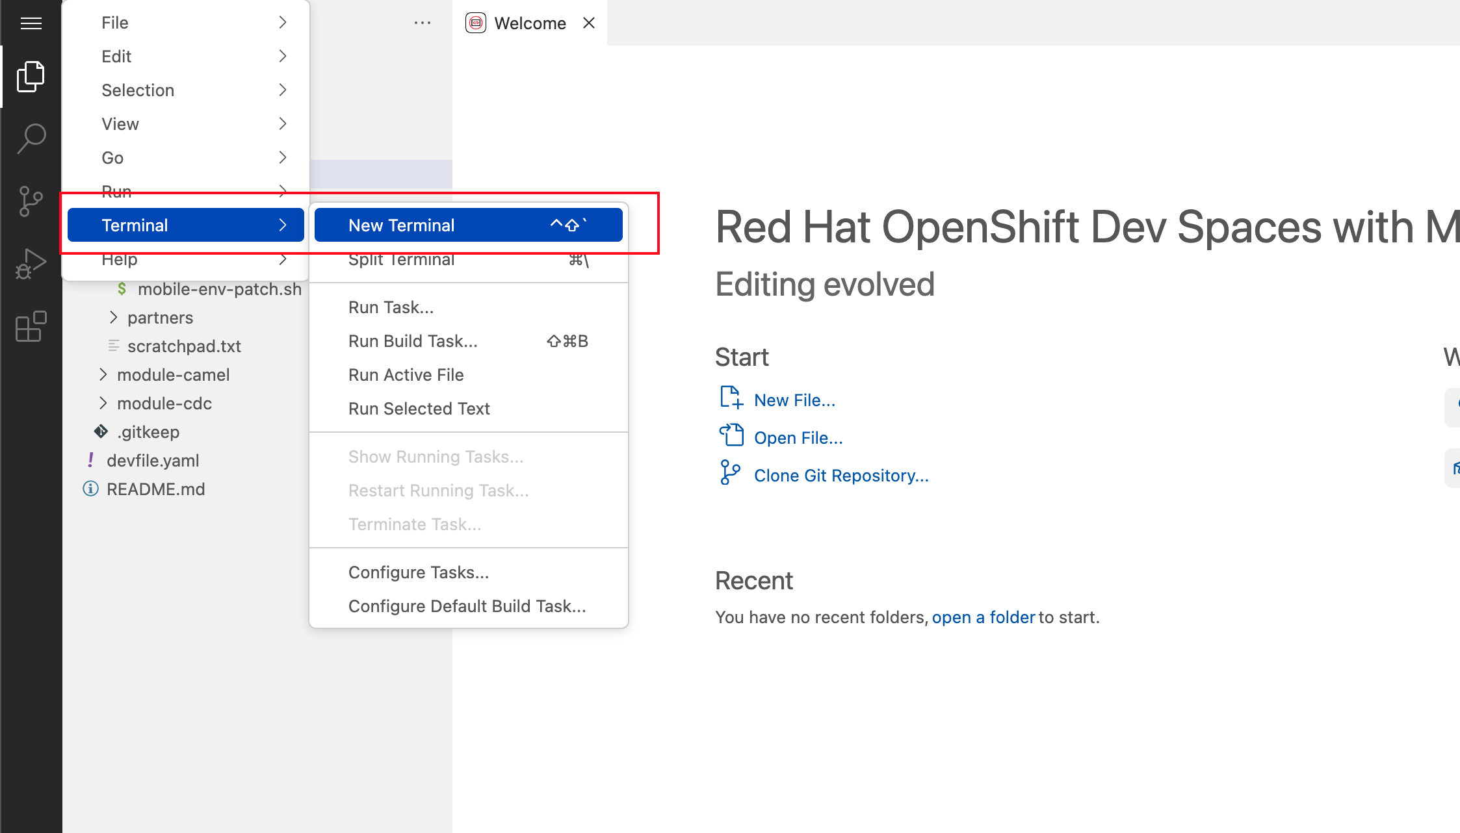The height and width of the screenshot is (833, 1460).
Task: Open the File submenu arrow
Action: click(283, 23)
